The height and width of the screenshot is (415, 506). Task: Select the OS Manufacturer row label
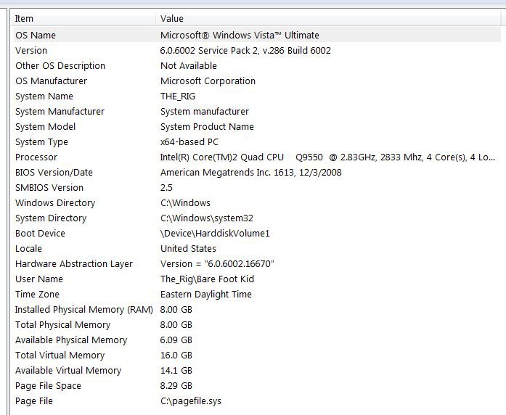52,81
